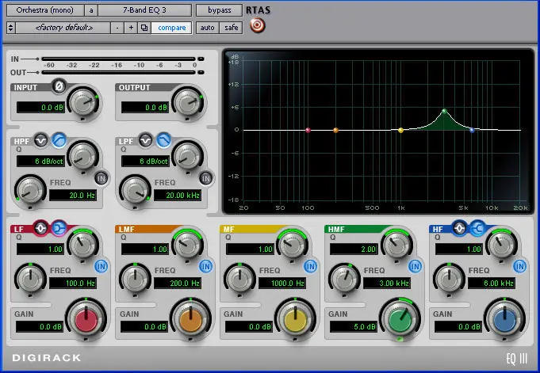Click the INPUT 0.0 dB value field

tap(40, 108)
